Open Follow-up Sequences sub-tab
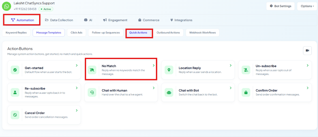 (x=106, y=32)
